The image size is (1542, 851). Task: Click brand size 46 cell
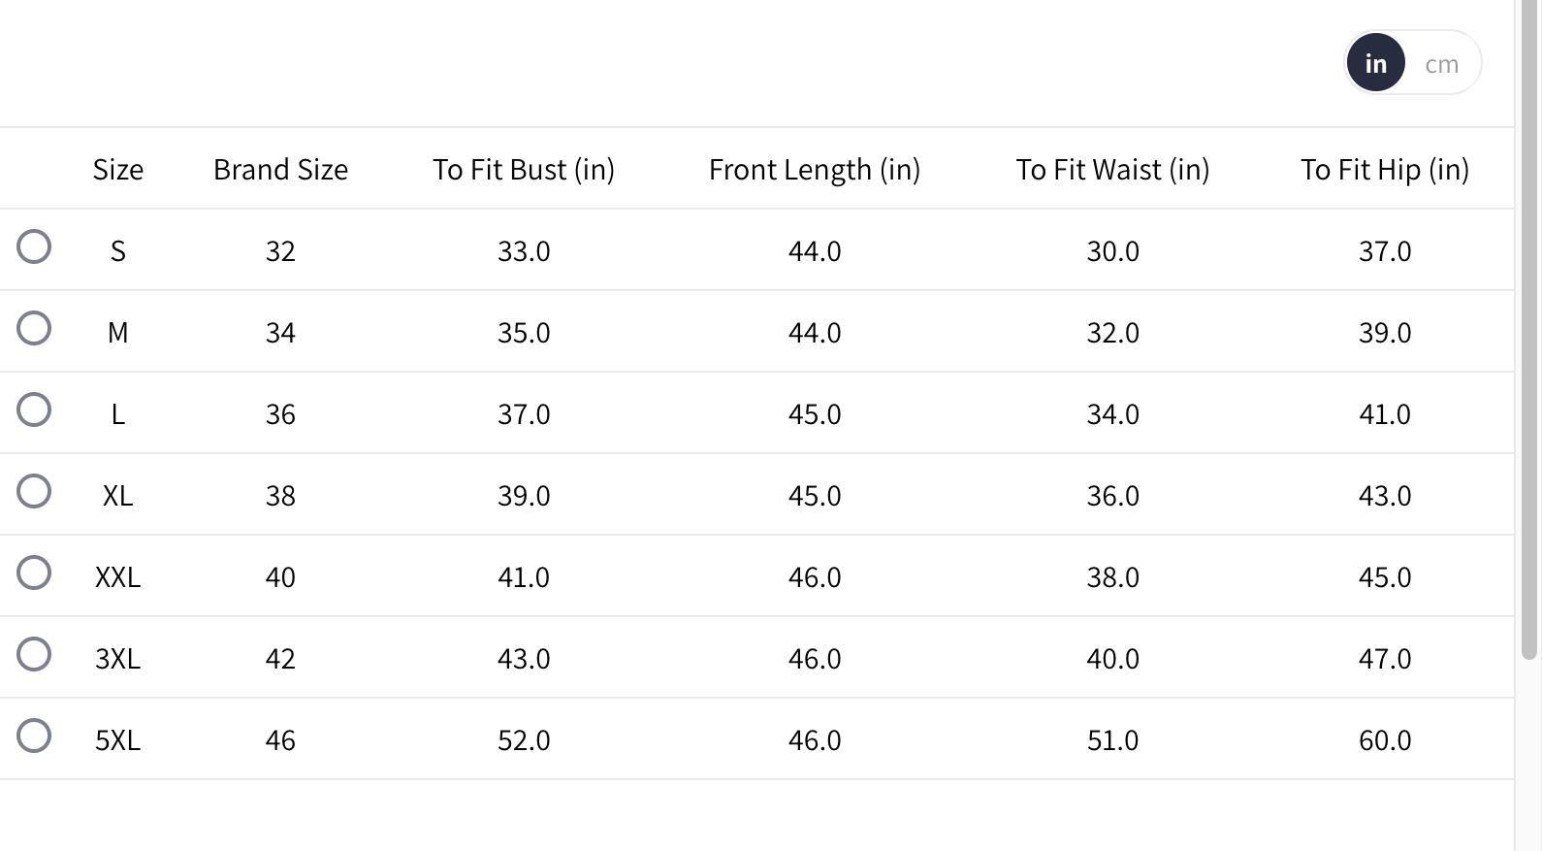point(280,740)
